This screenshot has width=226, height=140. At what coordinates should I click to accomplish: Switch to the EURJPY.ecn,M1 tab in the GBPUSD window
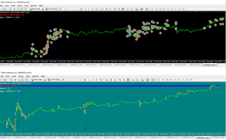point(35,138)
